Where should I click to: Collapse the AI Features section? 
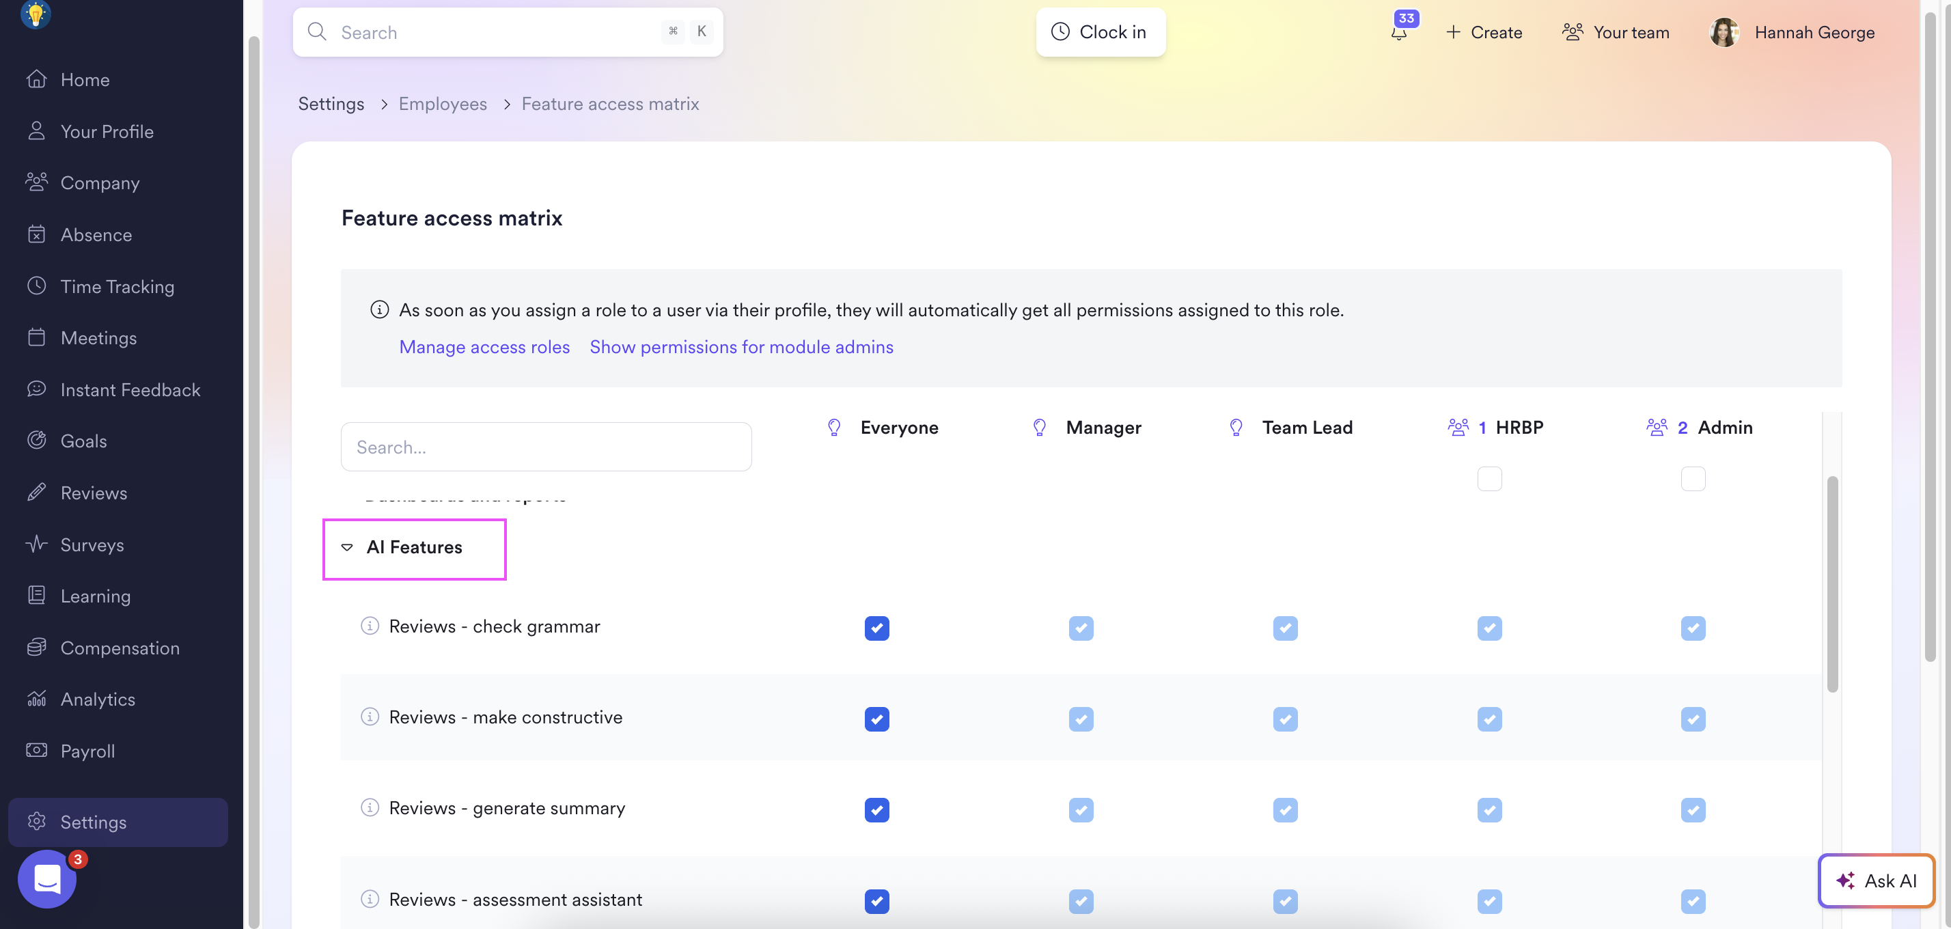coord(347,547)
